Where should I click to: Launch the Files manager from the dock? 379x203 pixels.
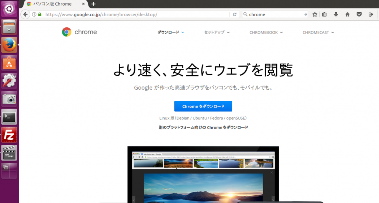[x=9, y=27]
